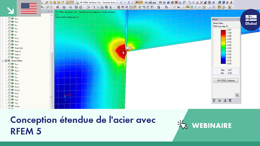Click the highlighted perspective view icon in second toolbar
This screenshot has height=146, width=260.
coord(135,7)
